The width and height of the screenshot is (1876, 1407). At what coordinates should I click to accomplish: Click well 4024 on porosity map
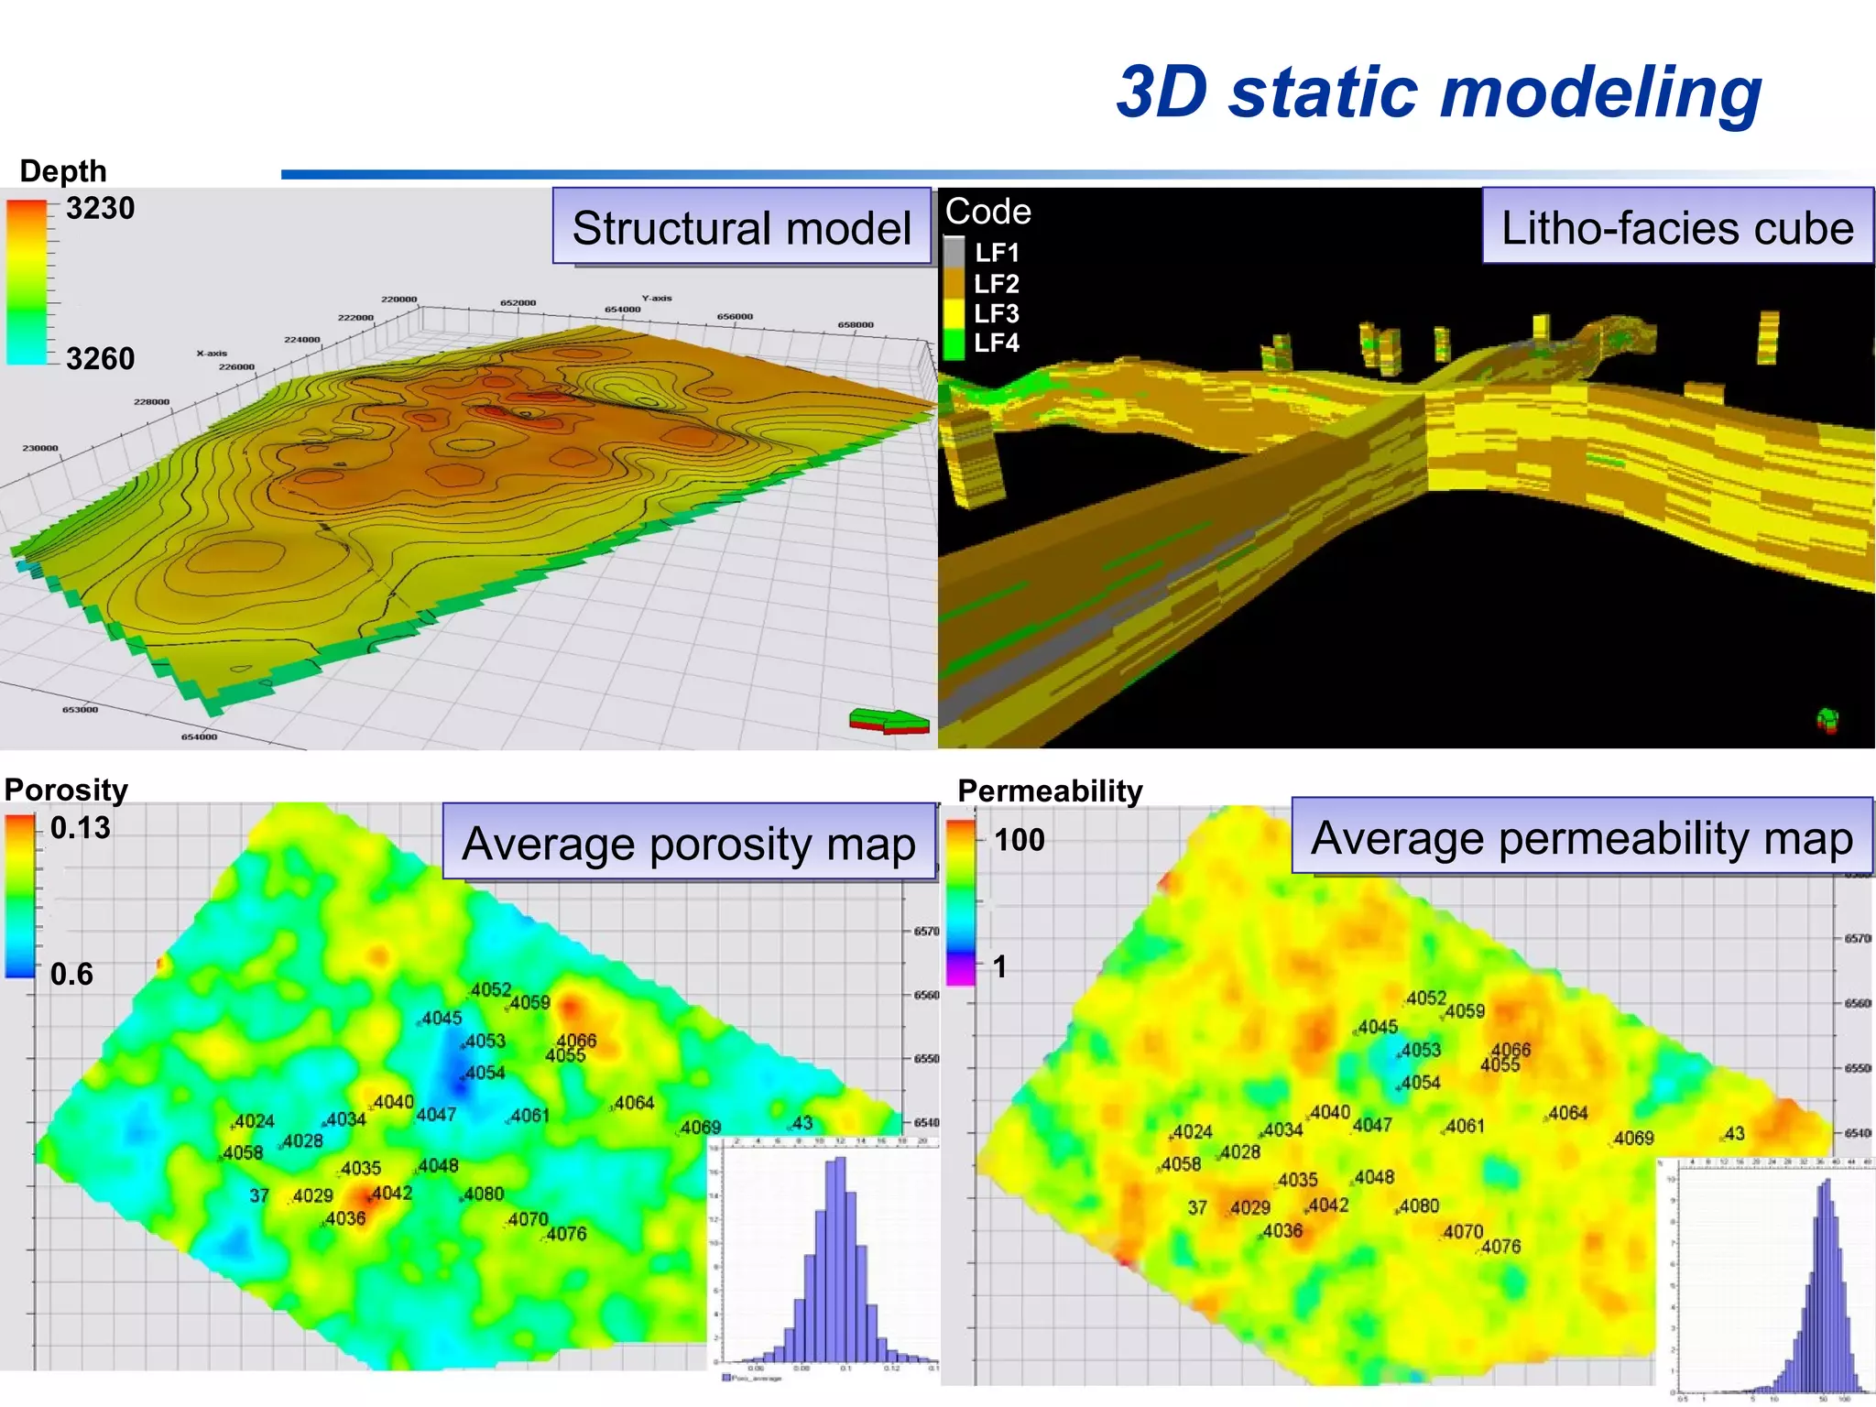point(254,1121)
